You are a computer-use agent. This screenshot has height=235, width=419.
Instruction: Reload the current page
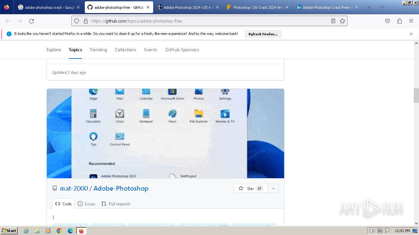(31, 21)
